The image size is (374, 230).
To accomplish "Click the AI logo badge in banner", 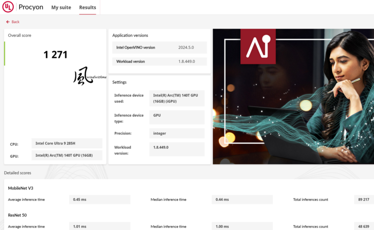I will [258, 46].
